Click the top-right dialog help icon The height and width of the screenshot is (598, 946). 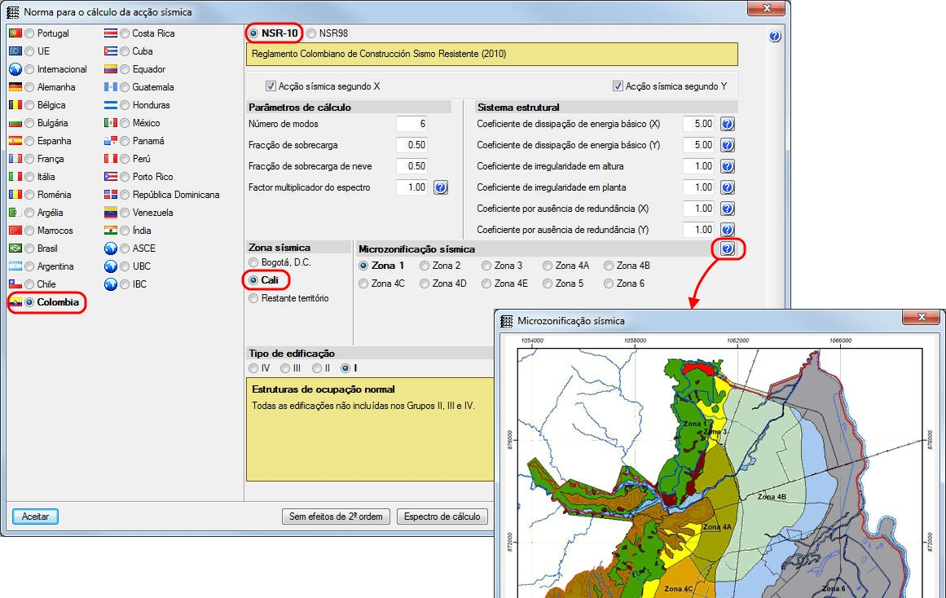[775, 36]
